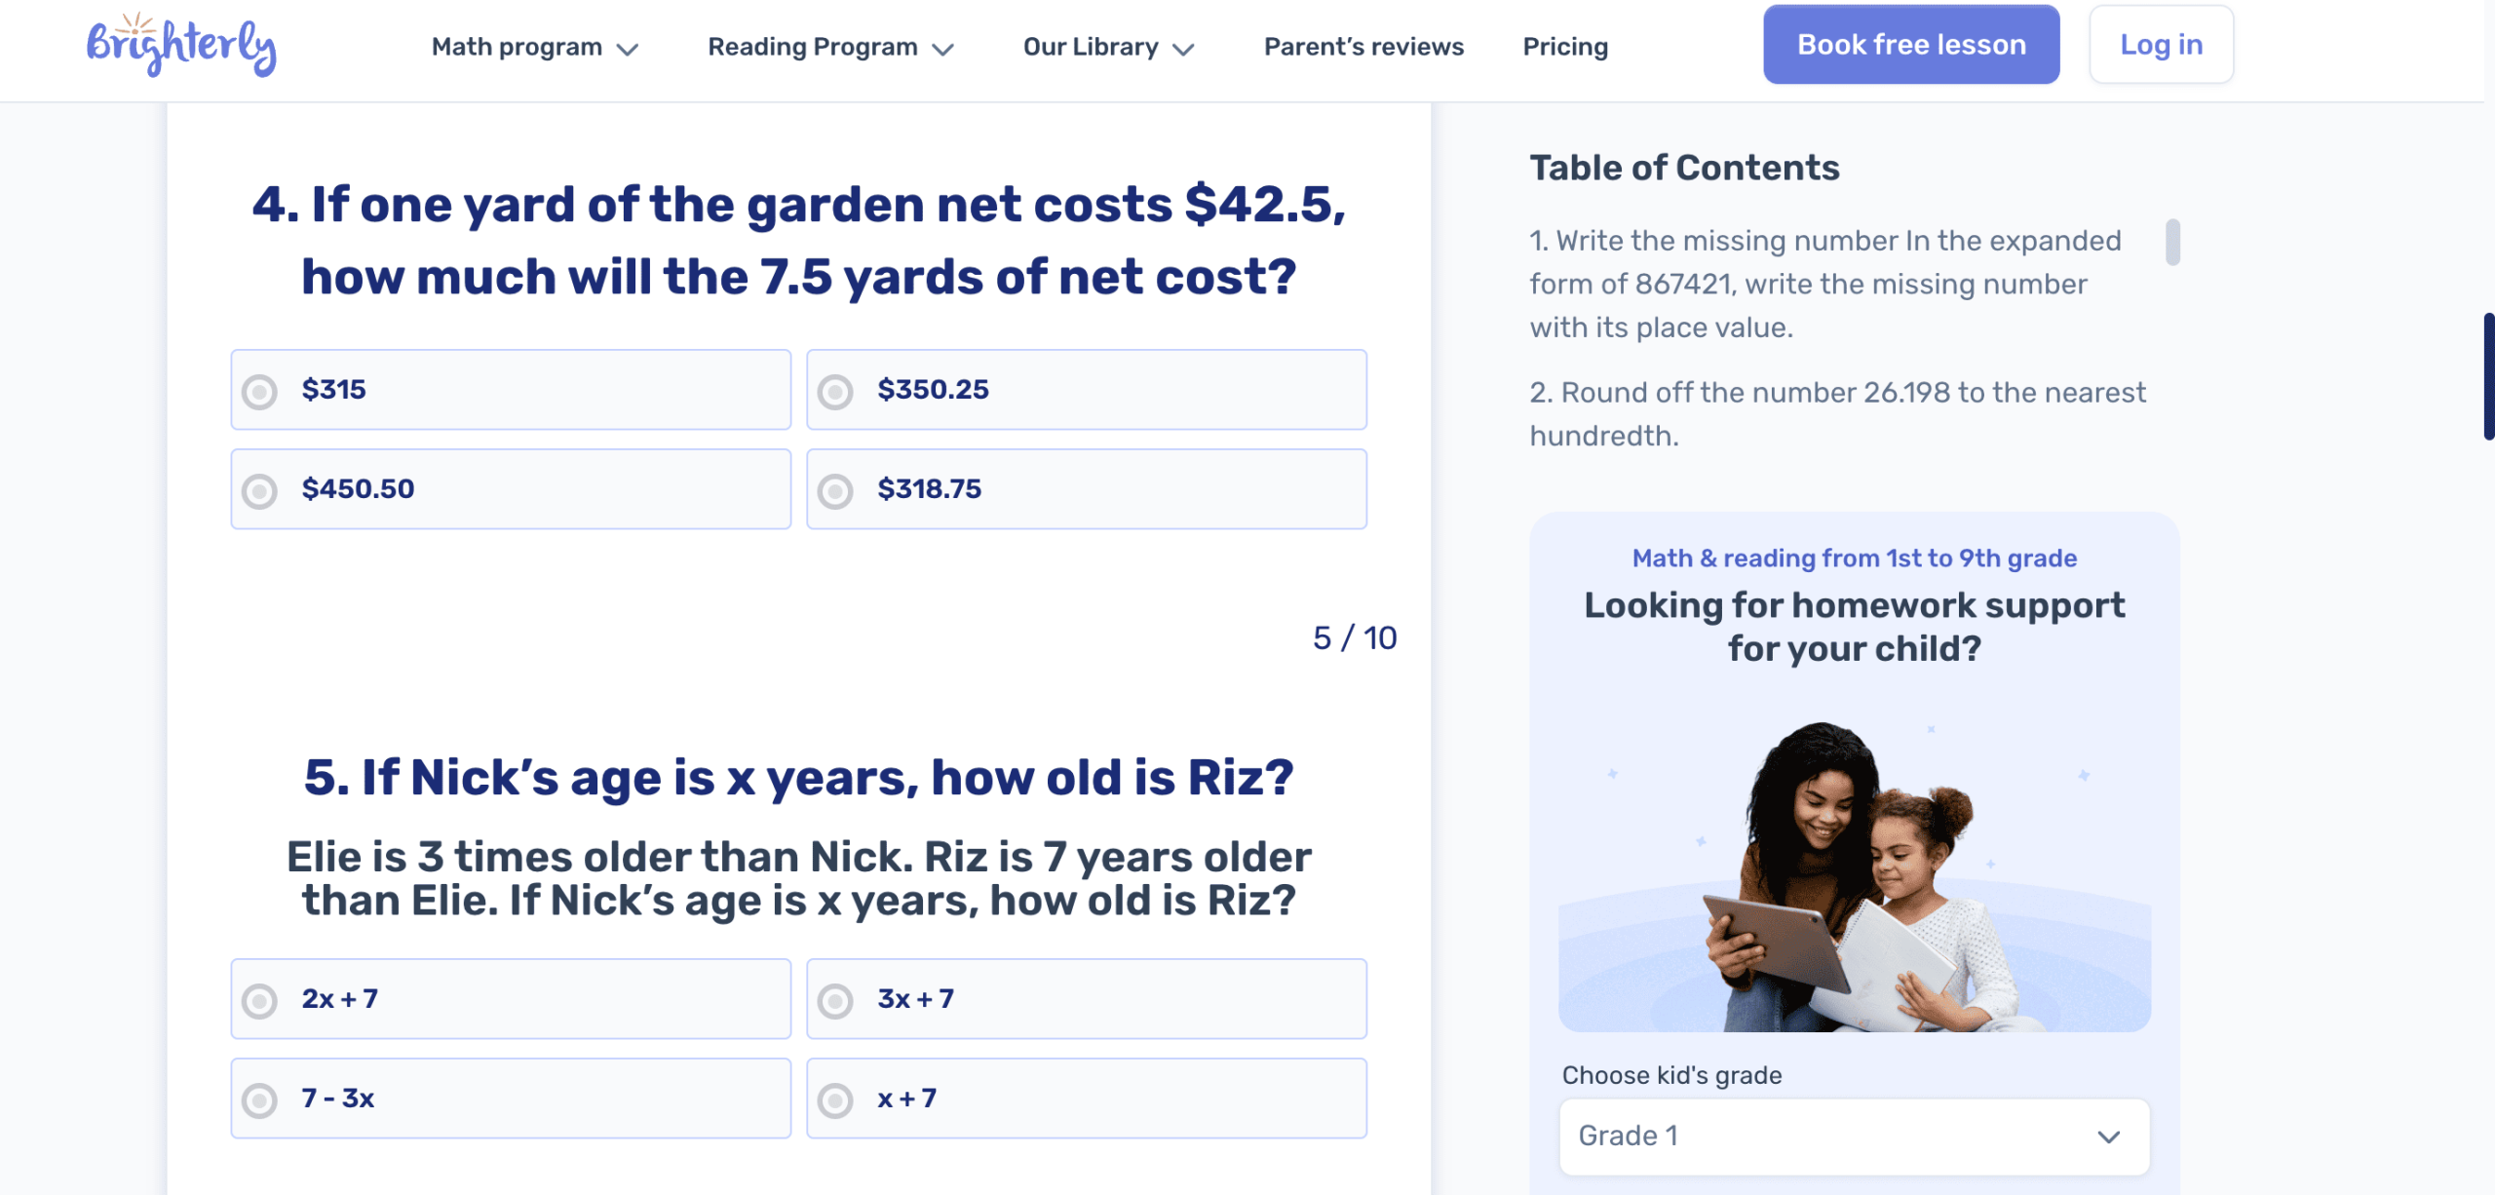Screen dimensions: 2495x1195
Task: Open the Our Library dropdown arrow
Action: click(x=1183, y=49)
